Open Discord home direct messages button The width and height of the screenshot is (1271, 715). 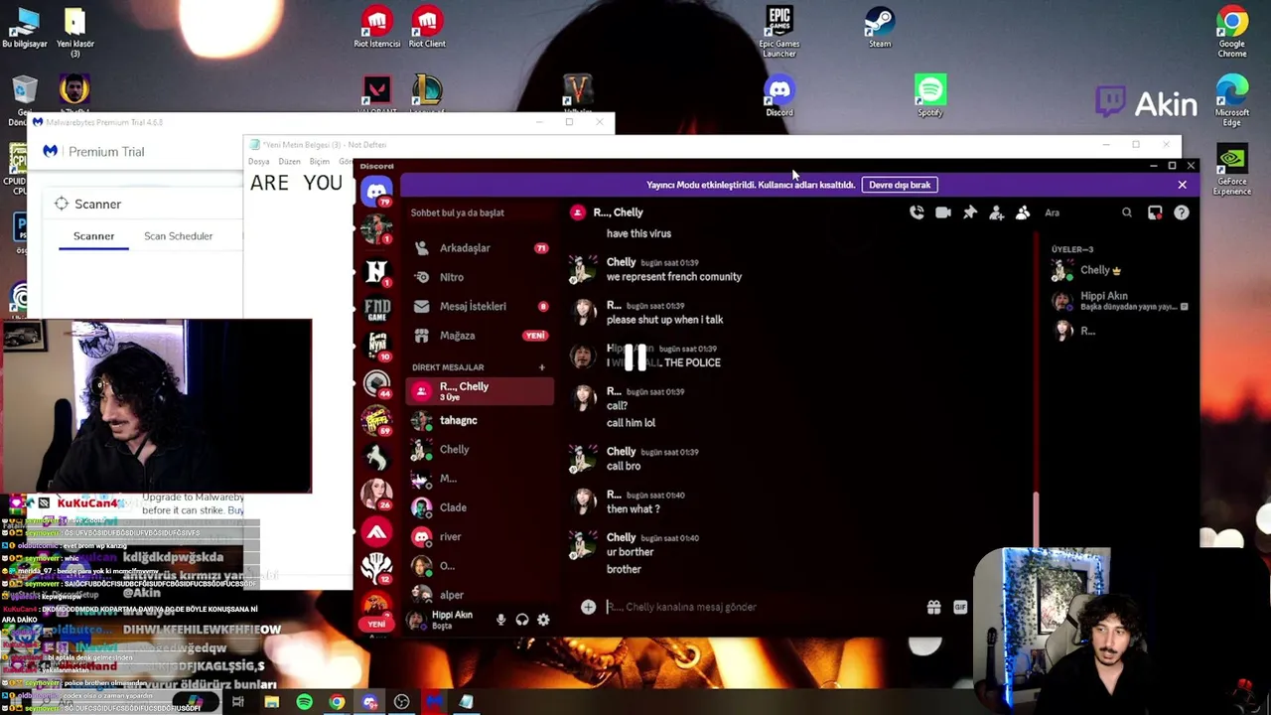[376, 192]
